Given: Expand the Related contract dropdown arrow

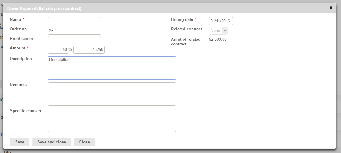Looking at the screenshot, I should pos(225,31).
